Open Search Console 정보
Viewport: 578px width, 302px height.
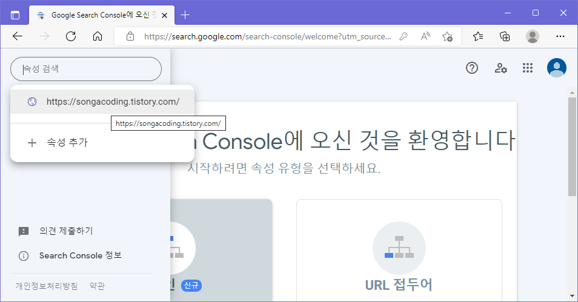click(81, 255)
